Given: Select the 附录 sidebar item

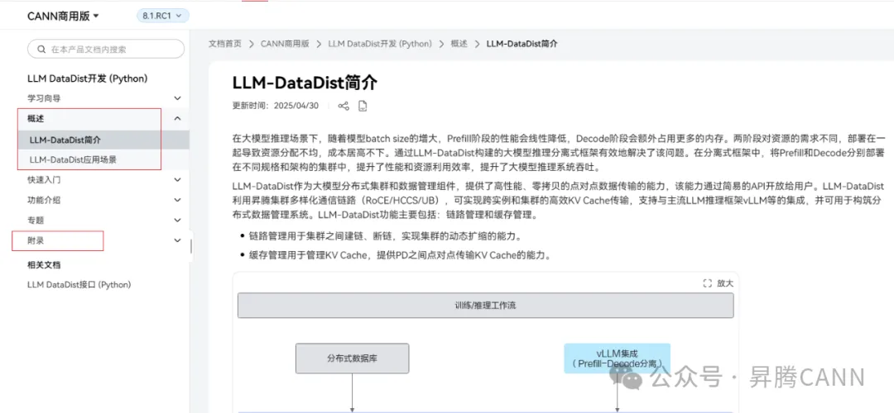Looking at the screenshot, I should coord(36,240).
